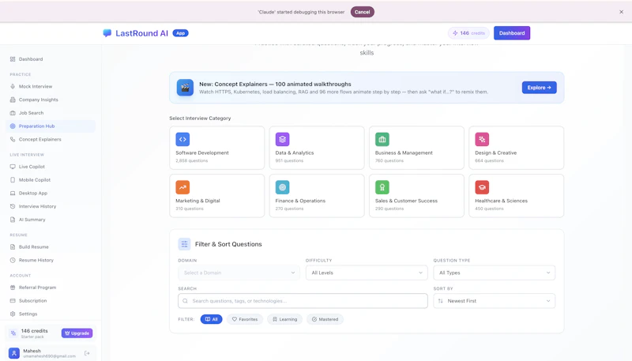The width and height of the screenshot is (632, 361).
Task: Open Mock Interview in the sidebar
Action: tap(35, 86)
